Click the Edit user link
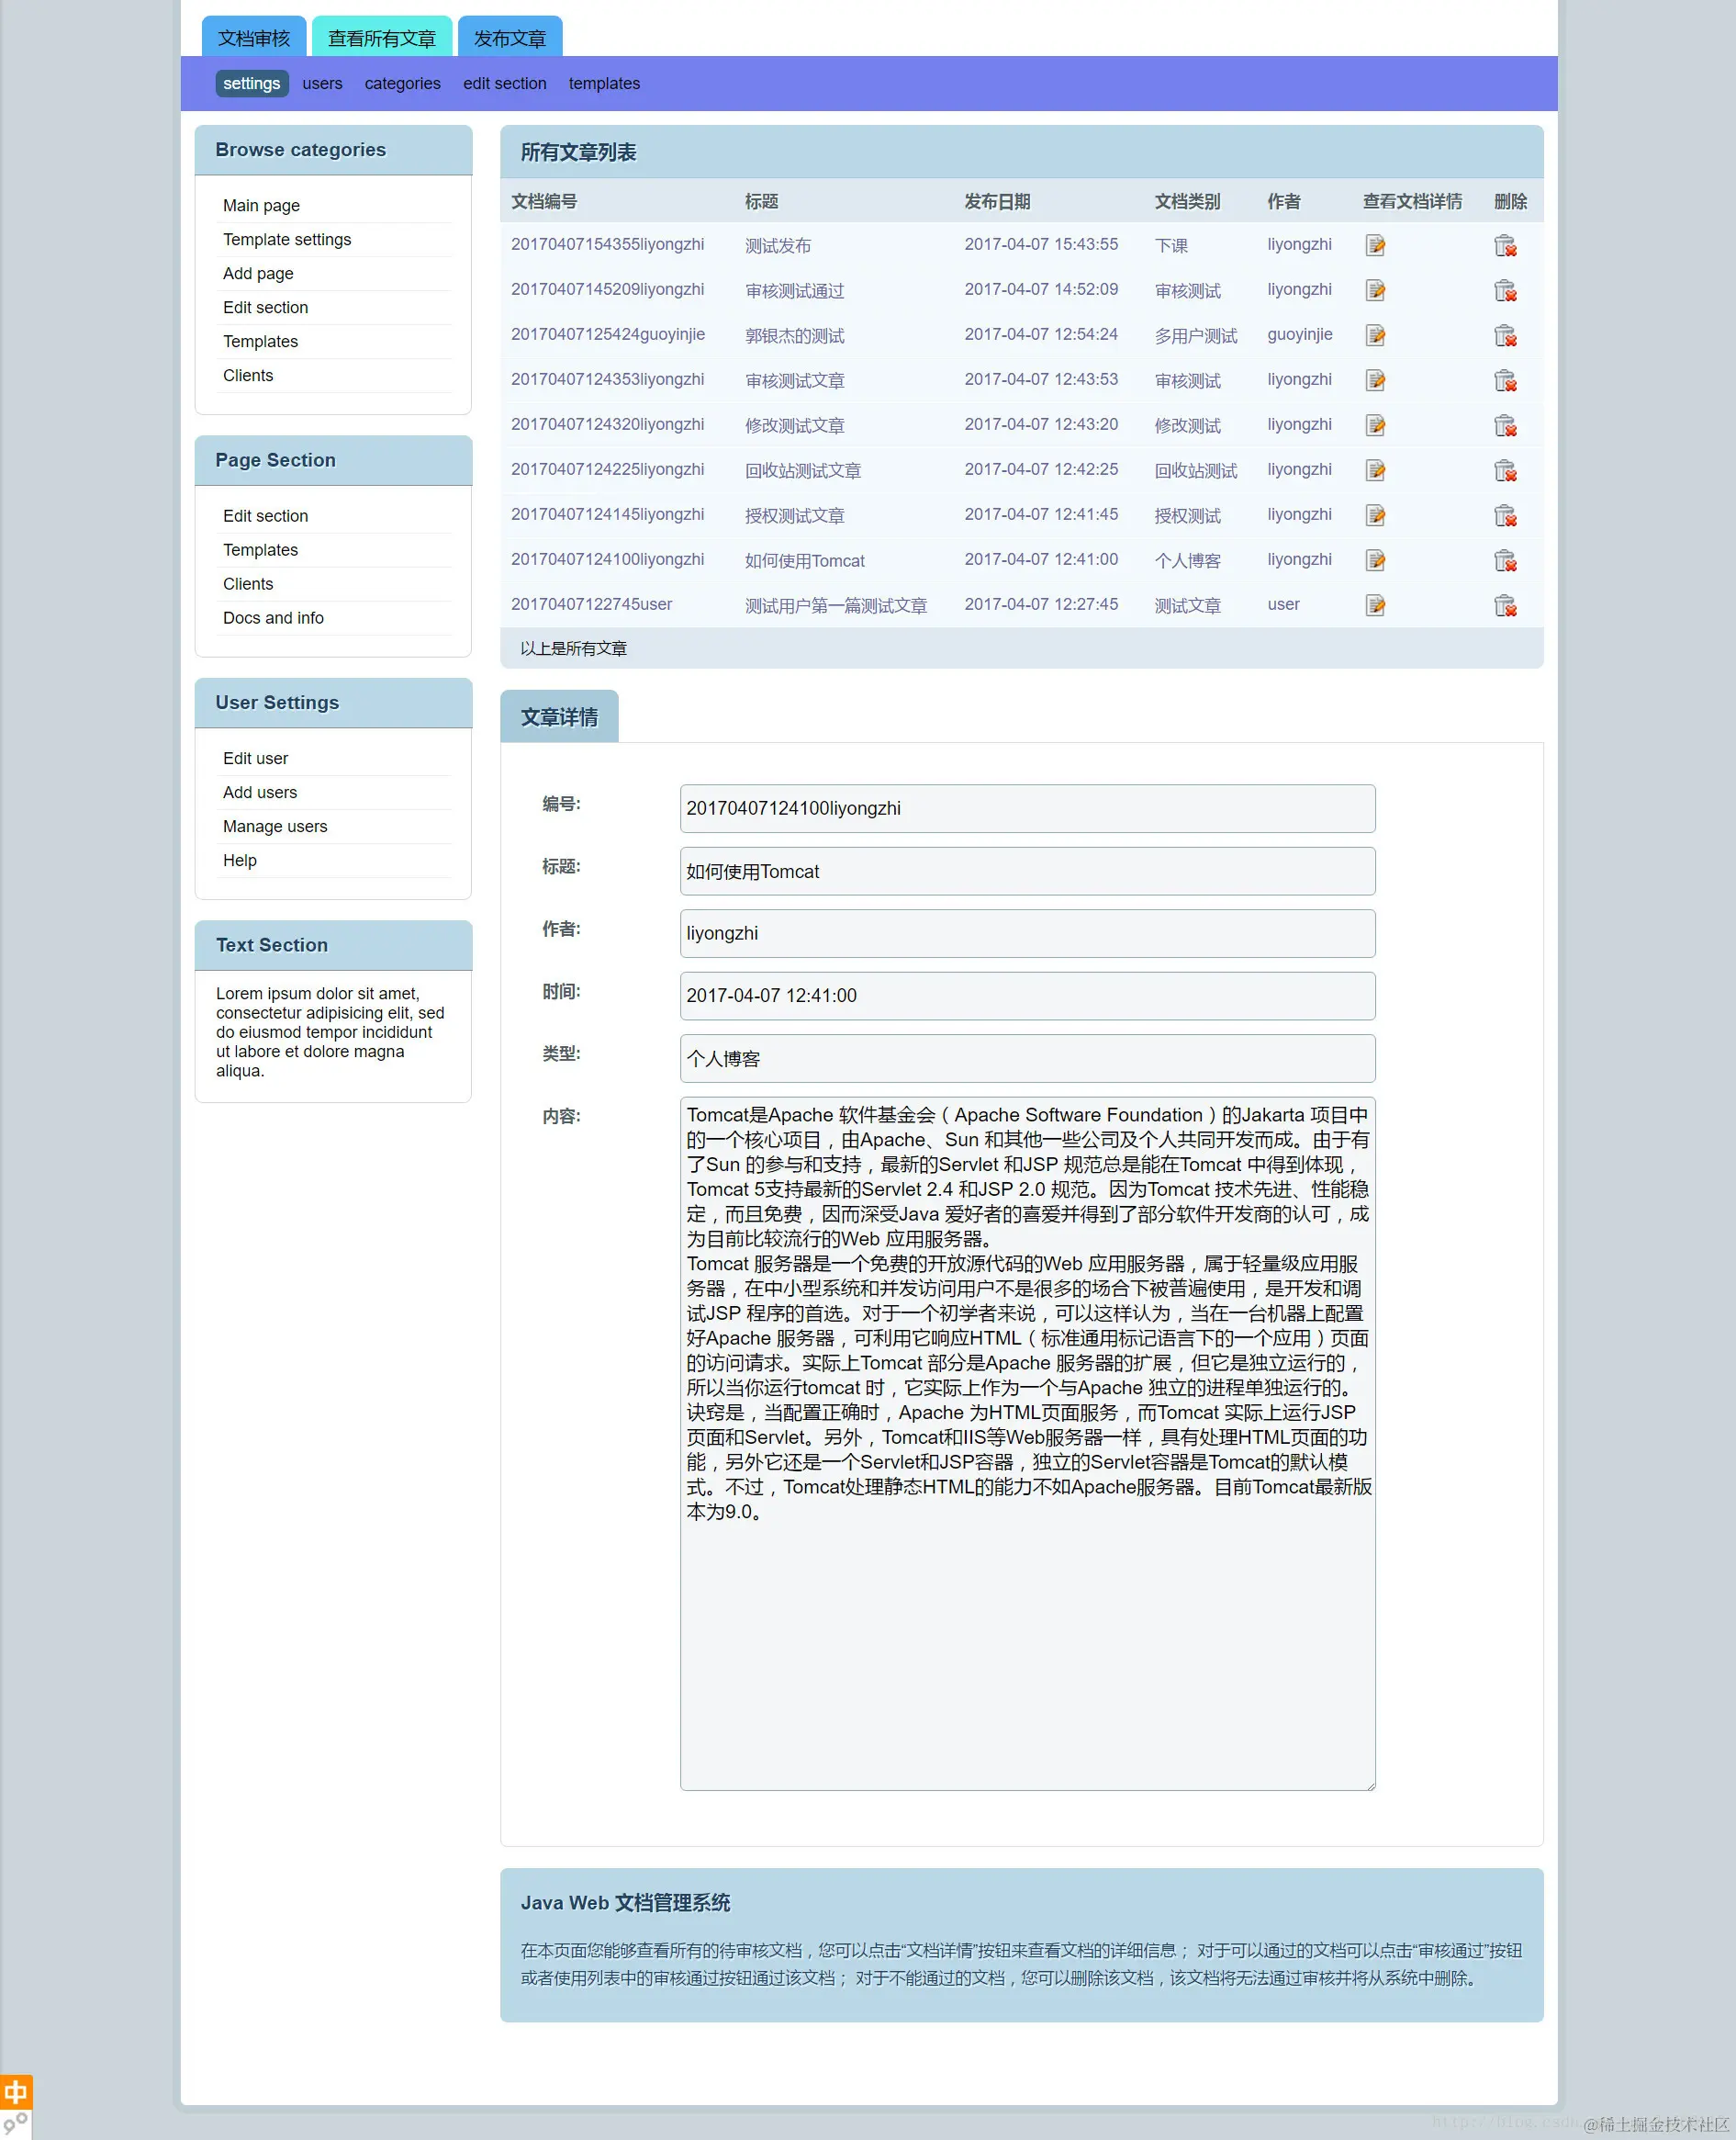1736x2140 pixels. pos(255,759)
